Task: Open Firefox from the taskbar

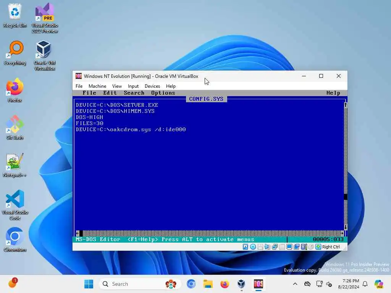Action: (x=225, y=284)
